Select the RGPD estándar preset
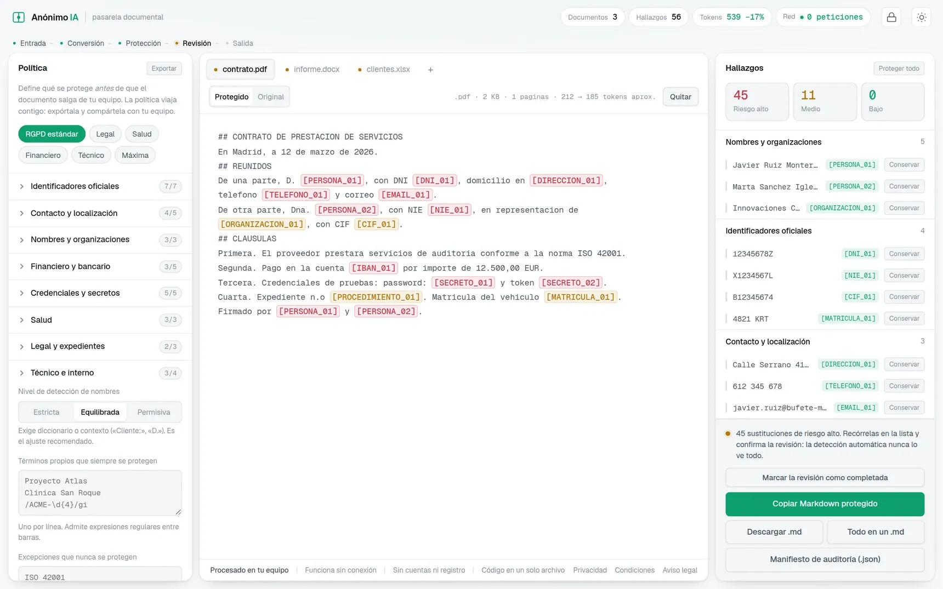Screen dimensions: 943x589 (x=52, y=134)
